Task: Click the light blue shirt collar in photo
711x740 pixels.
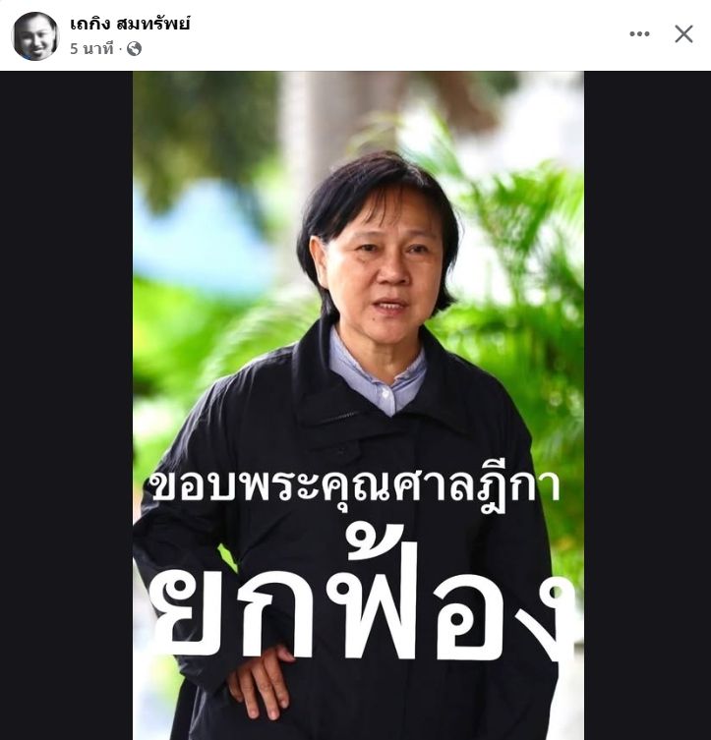Action: point(378,372)
